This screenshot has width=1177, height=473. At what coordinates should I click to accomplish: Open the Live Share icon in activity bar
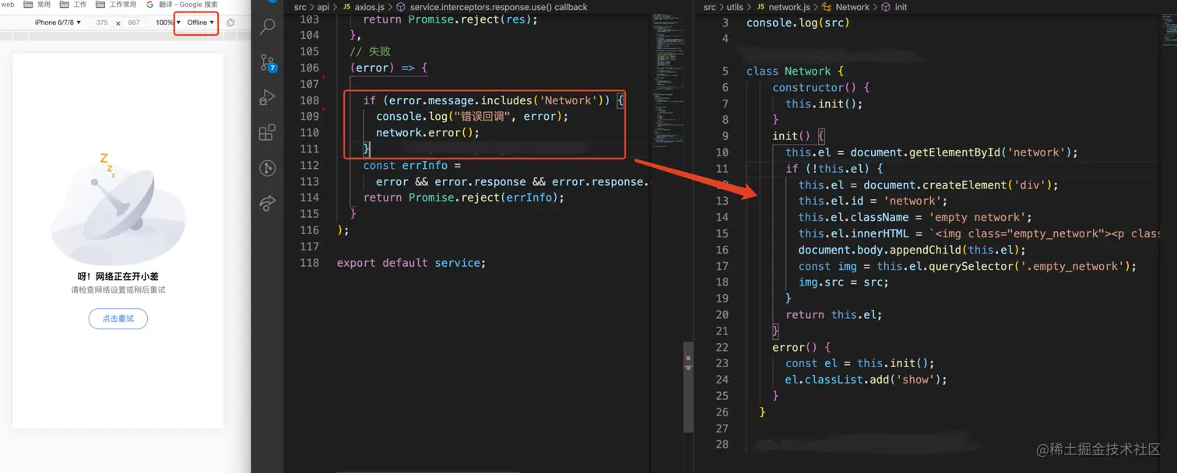pos(267,203)
